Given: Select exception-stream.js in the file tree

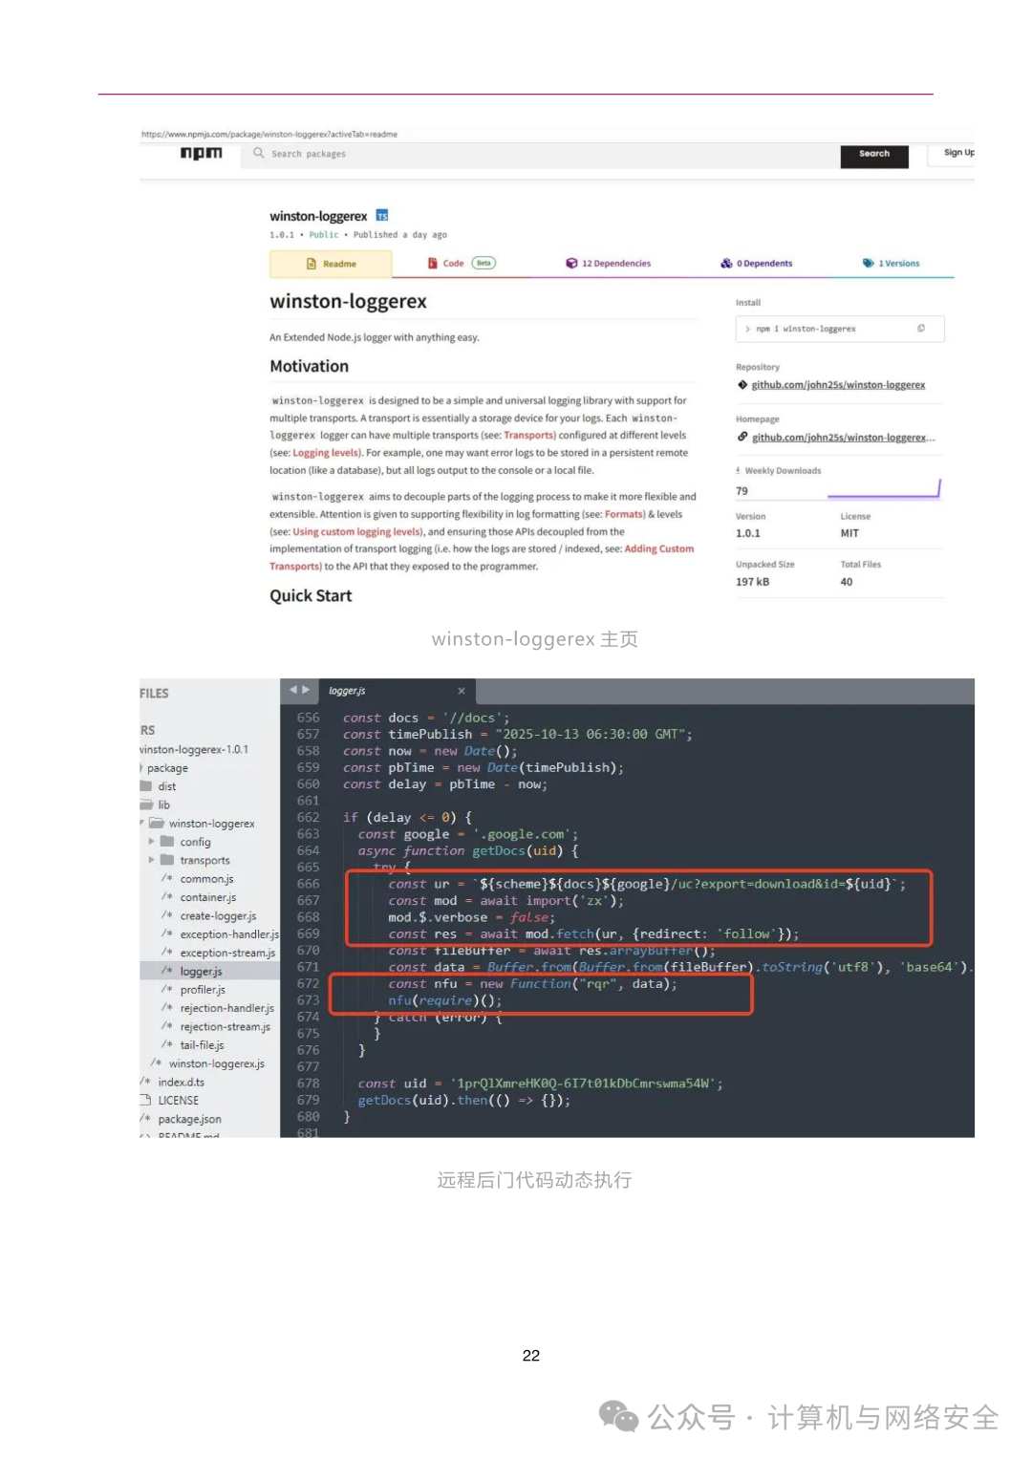Looking at the screenshot, I should click(227, 953).
